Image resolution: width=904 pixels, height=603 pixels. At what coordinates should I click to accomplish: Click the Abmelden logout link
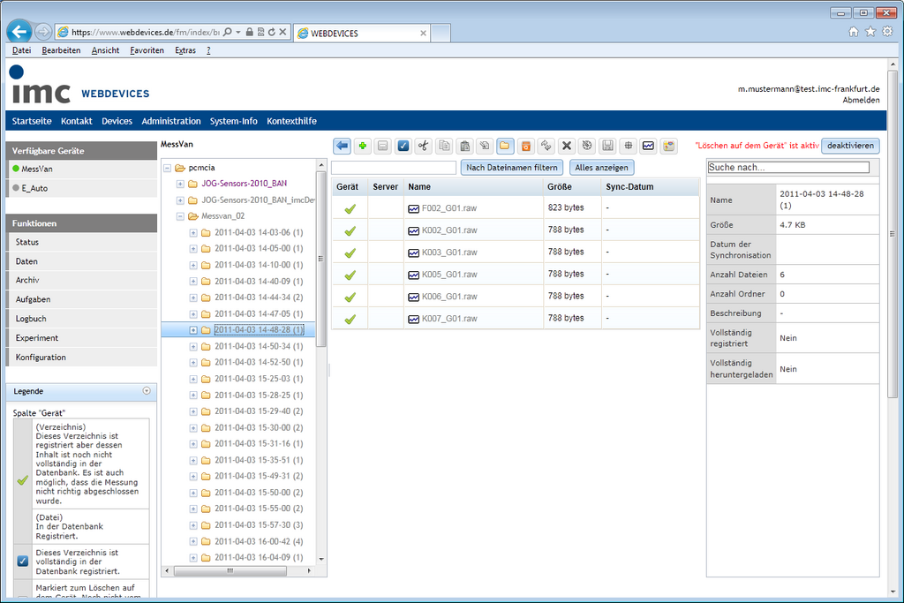pos(861,100)
